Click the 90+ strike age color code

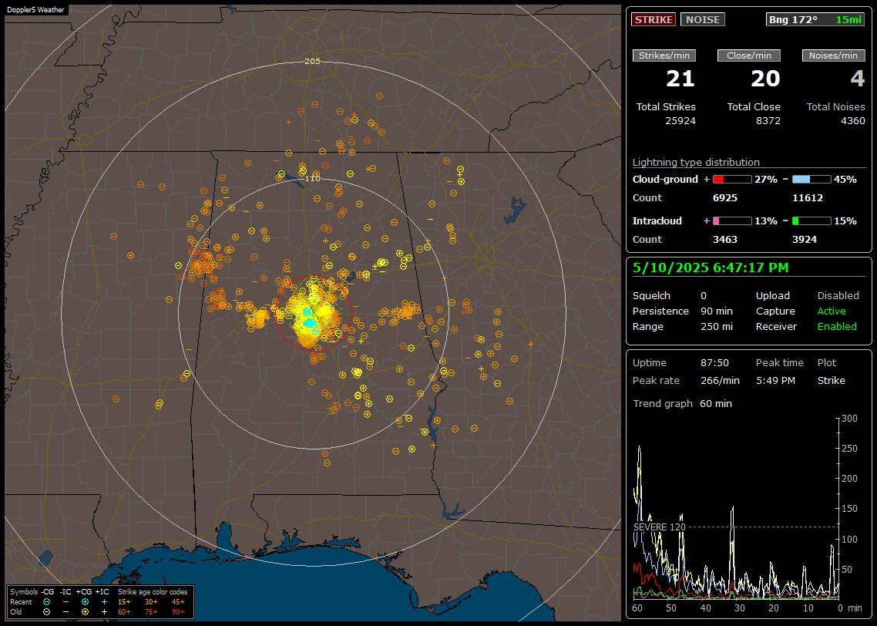(x=178, y=612)
